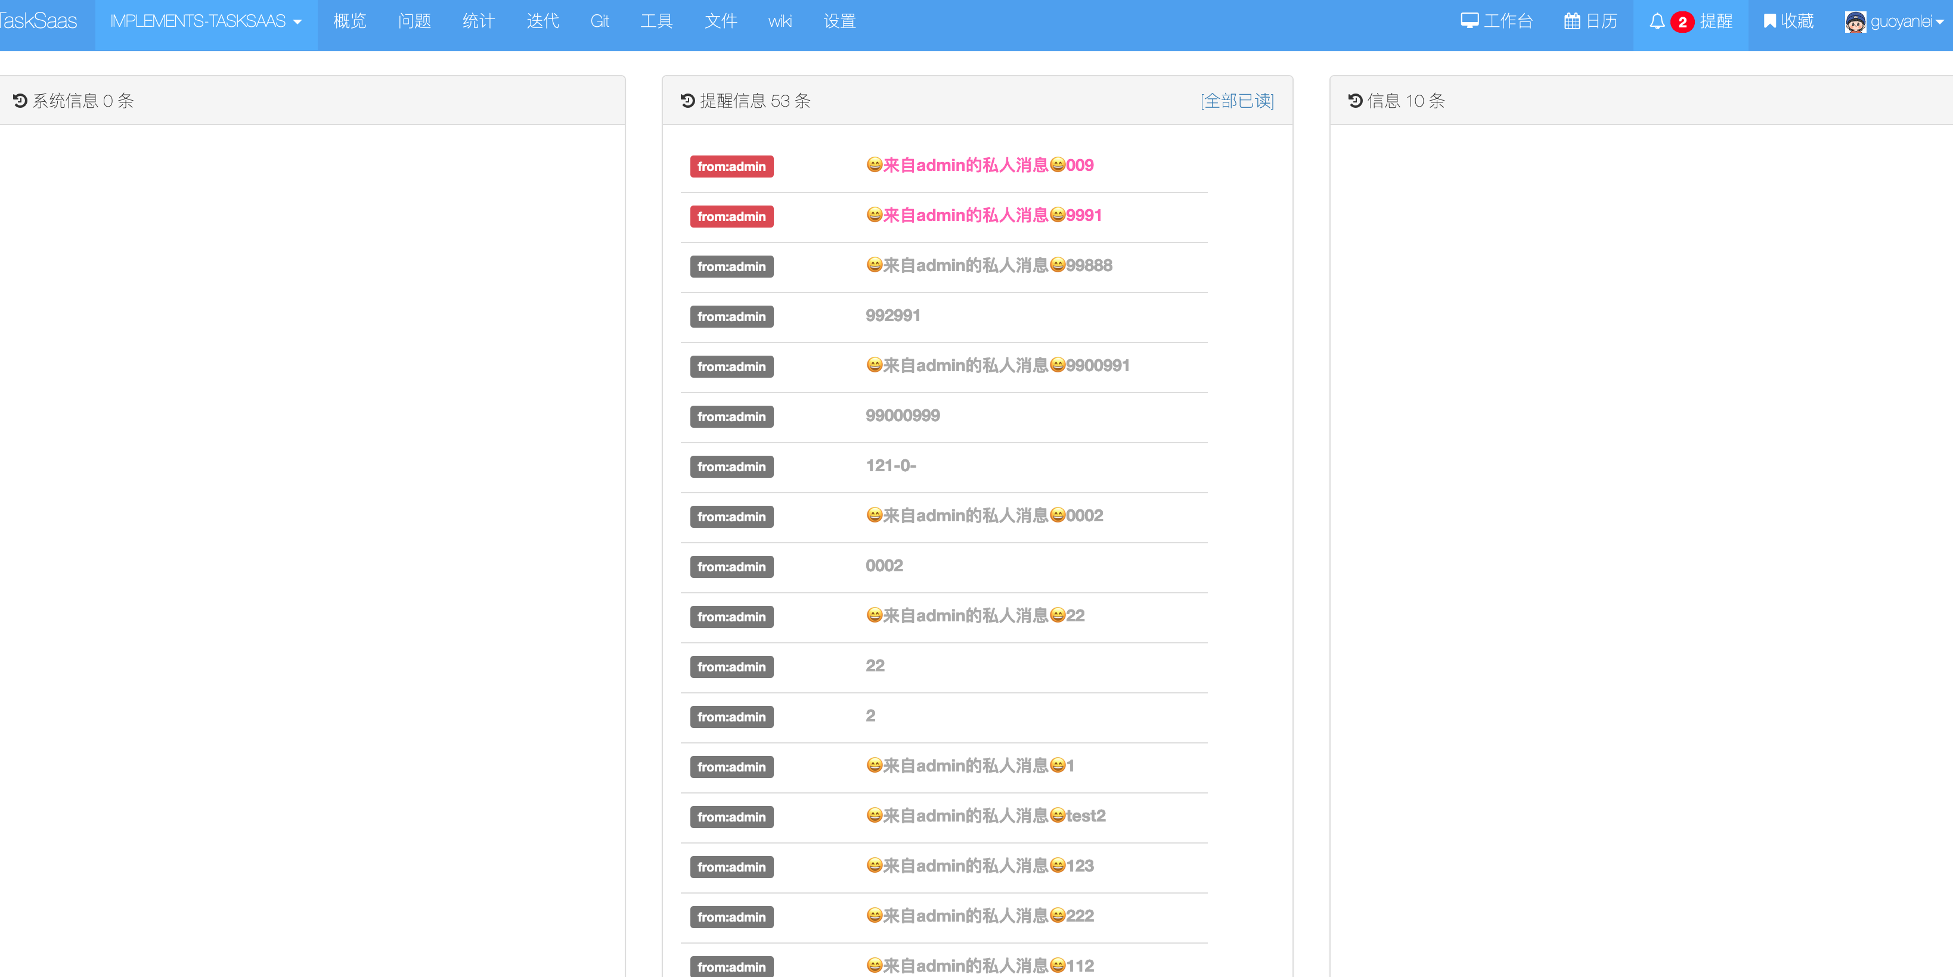This screenshot has height=977, width=1953.
Task: Click the red 2 notification badge
Action: tap(1682, 22)
